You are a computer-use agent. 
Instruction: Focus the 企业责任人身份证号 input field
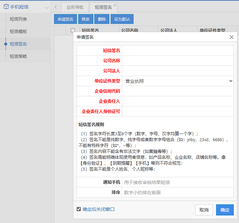(x=177, y=111)
